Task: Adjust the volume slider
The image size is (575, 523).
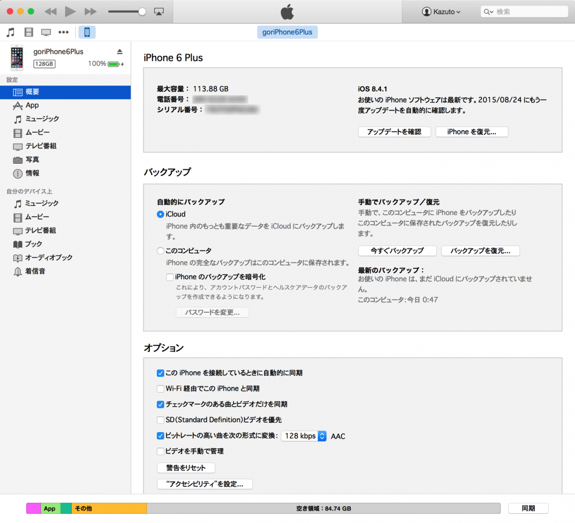Action: [x=127, y=11]
